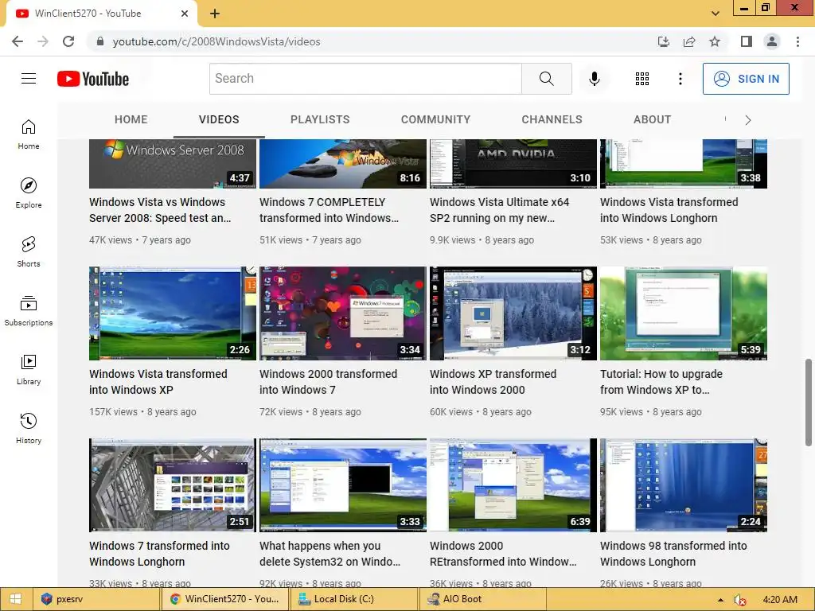
Task: Open Shorts in the sidebar
Action: tap(29, 251)
